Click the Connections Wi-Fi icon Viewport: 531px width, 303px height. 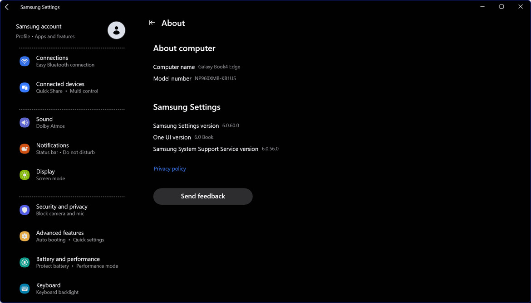tap(25, 61)
